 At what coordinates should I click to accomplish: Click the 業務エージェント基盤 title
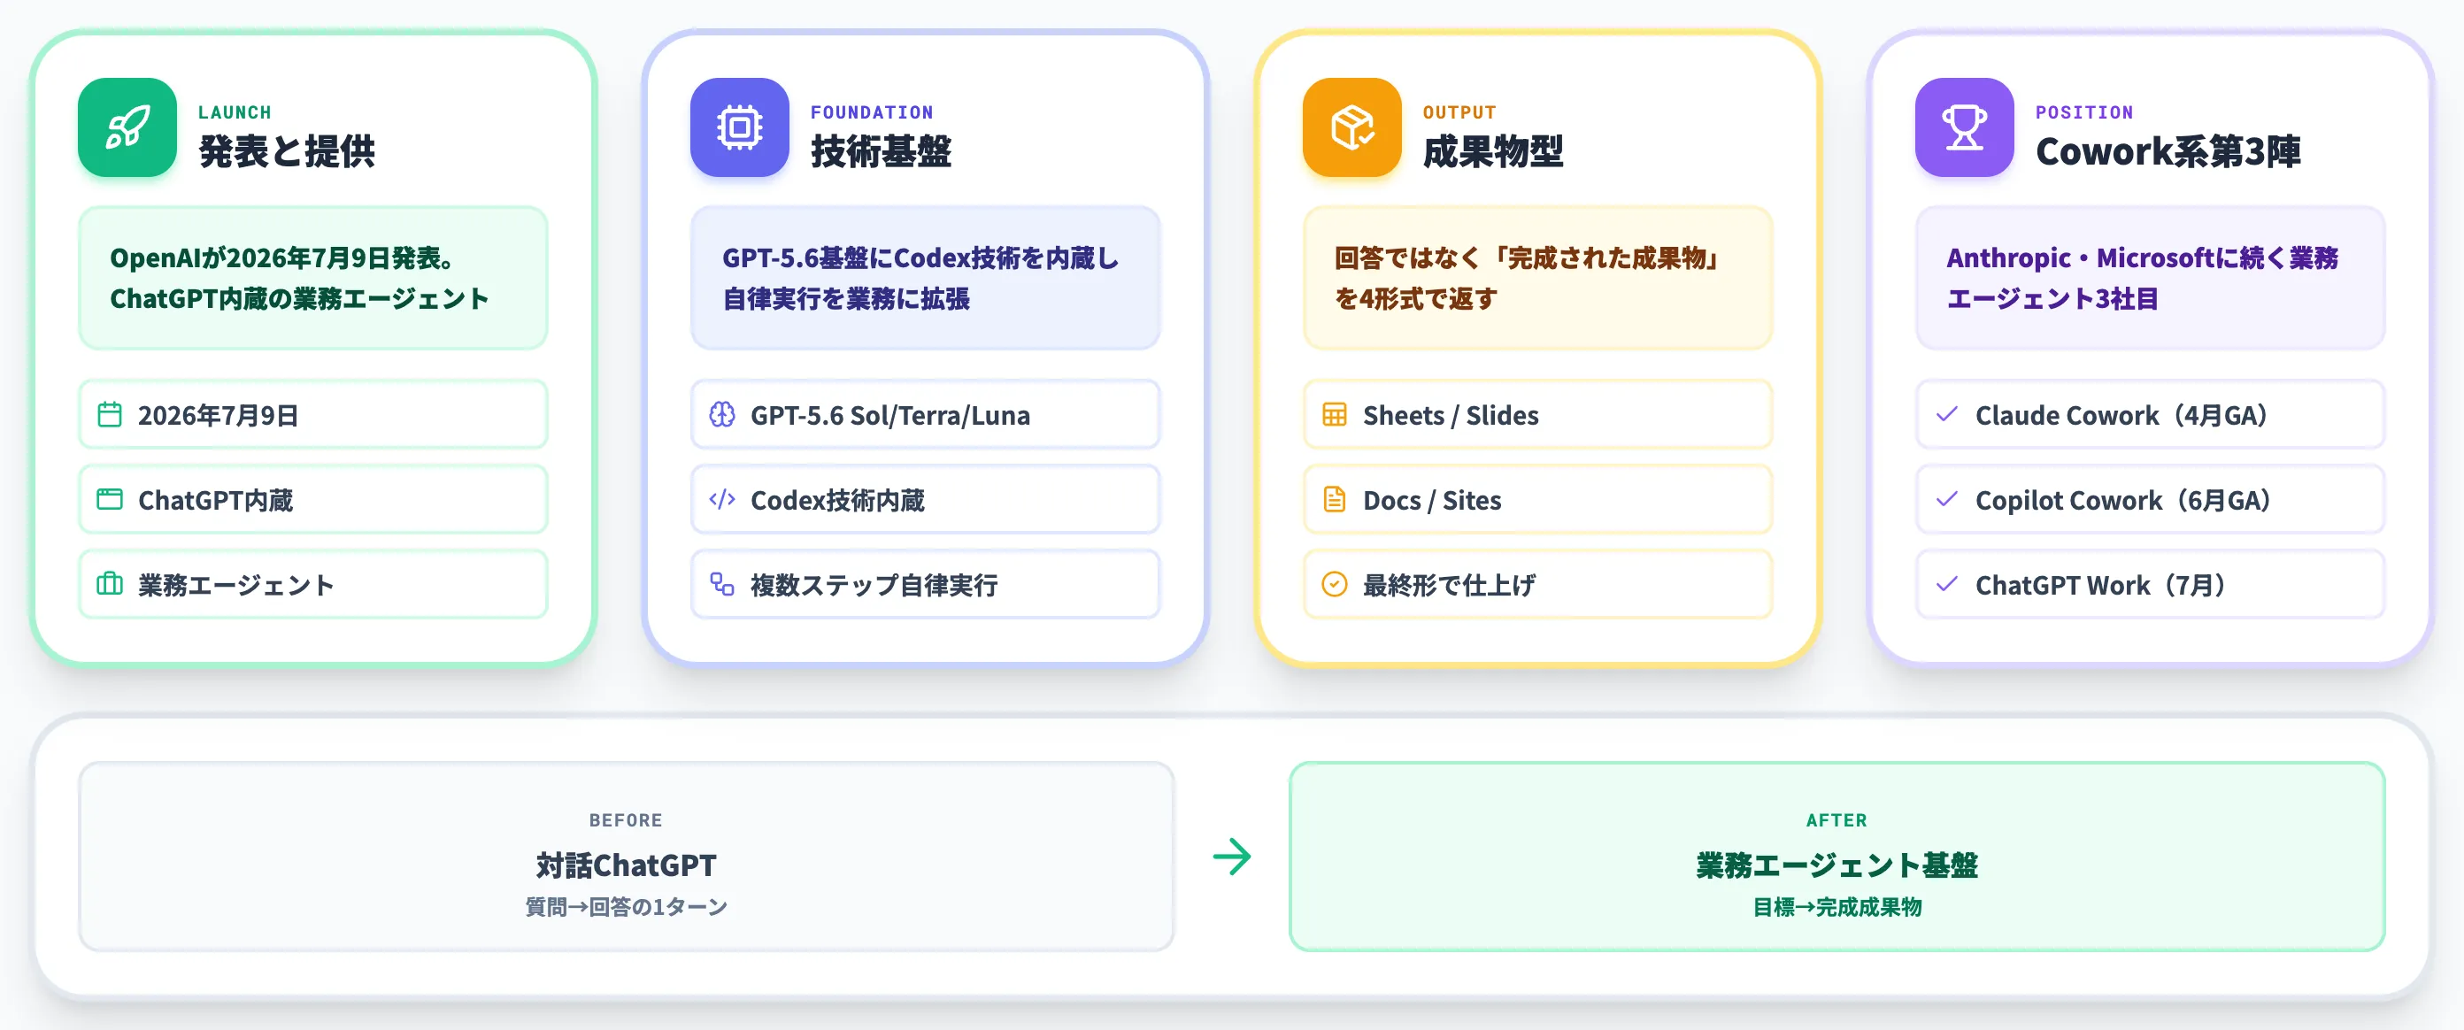(1836, 865)
